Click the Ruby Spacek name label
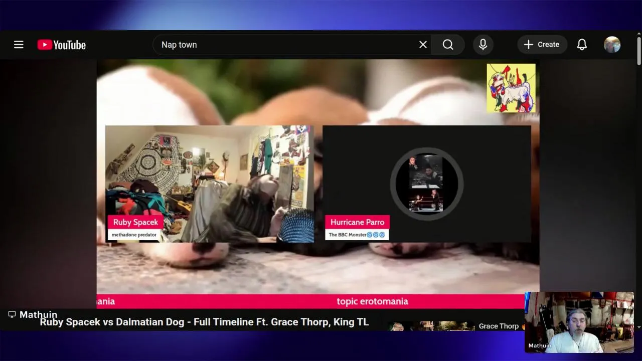This screenshot has width=642, height=361. tap(135, 222)
